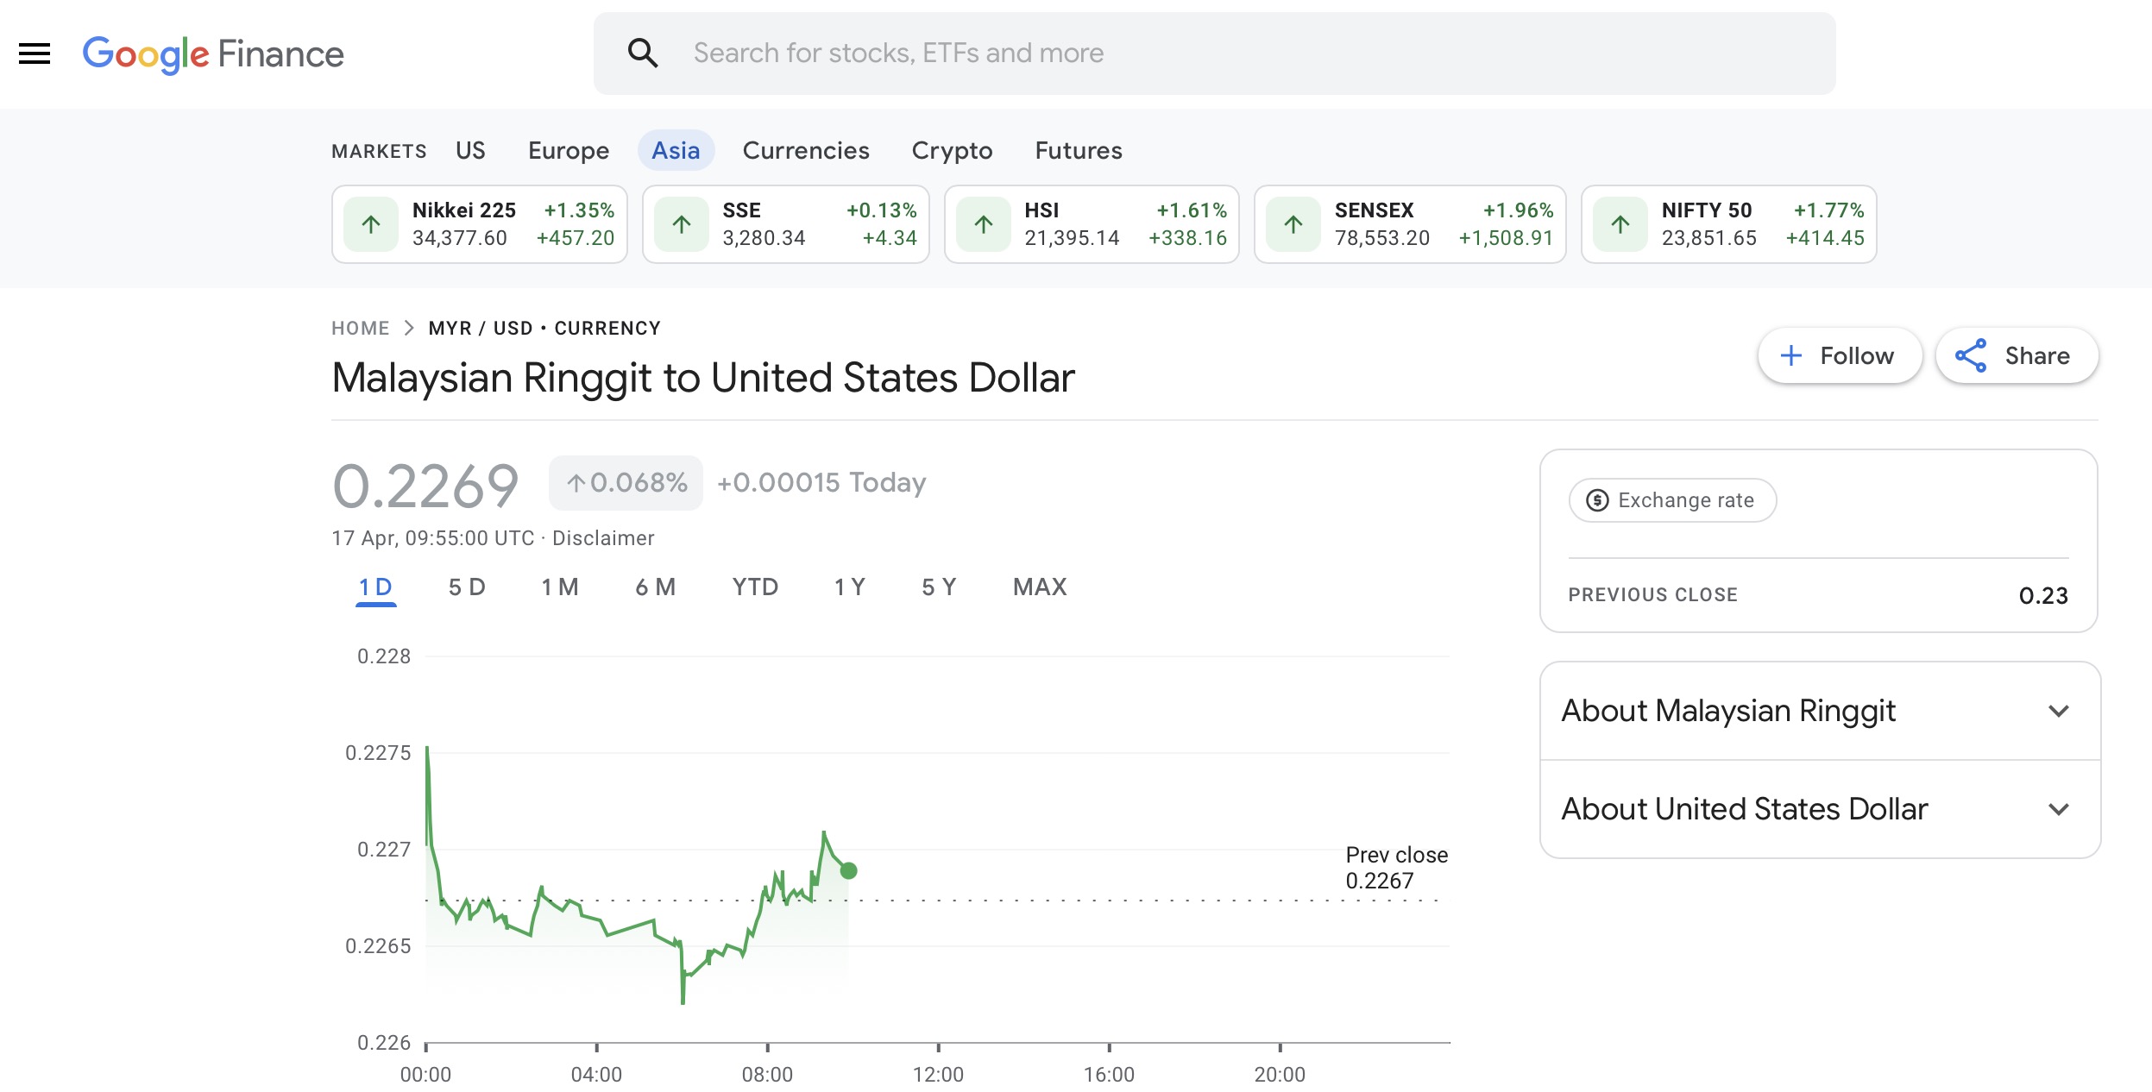Click the 04:00 axis label

[x=596, y=1075]
